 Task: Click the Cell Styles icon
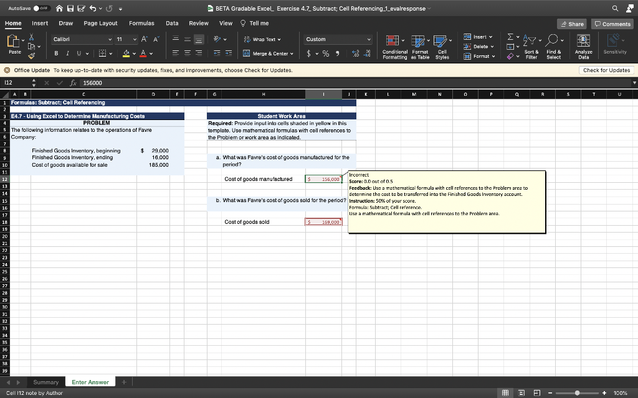440,40
